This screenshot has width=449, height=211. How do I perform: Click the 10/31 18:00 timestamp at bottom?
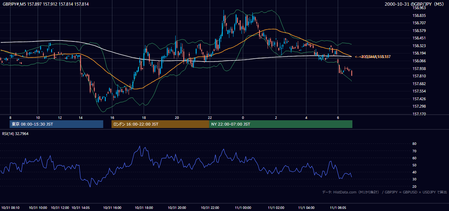coord(144,208)
